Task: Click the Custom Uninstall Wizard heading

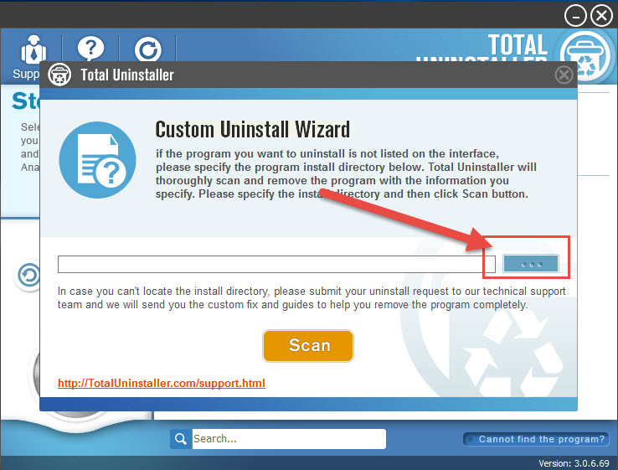Action: [x=252, y=129]
